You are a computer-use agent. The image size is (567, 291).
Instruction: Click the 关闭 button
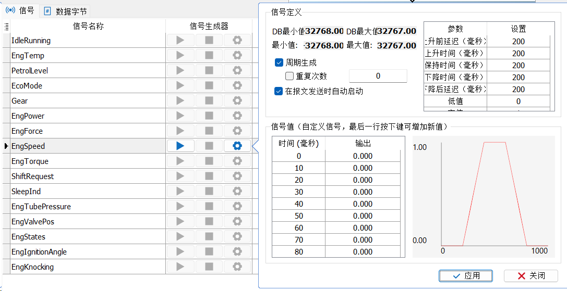(530, 276)
